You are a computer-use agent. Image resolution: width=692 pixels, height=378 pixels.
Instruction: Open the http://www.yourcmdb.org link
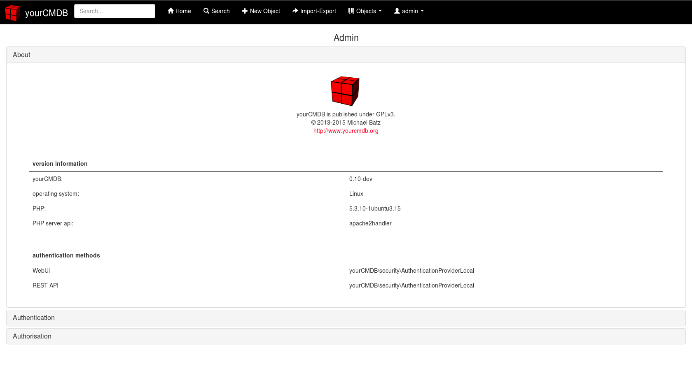coord(346,131)
